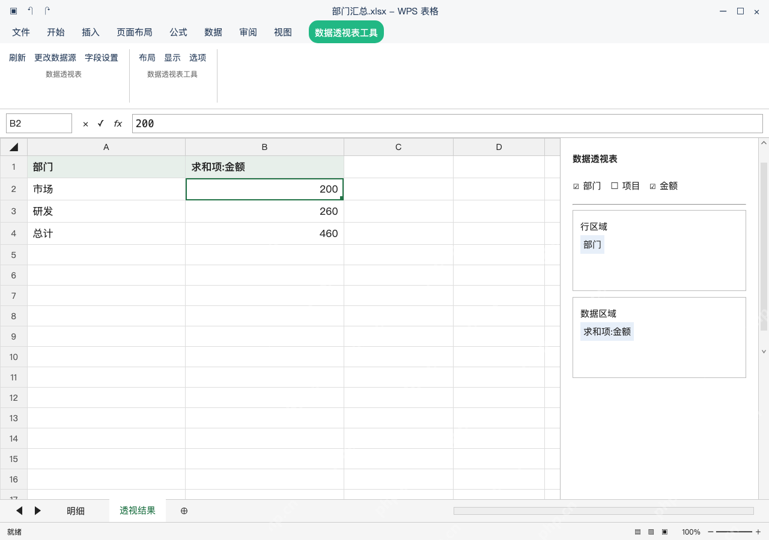Click the scroll up arrow of the right-hand panel
The image size is (769, 540).
[764, 143]
